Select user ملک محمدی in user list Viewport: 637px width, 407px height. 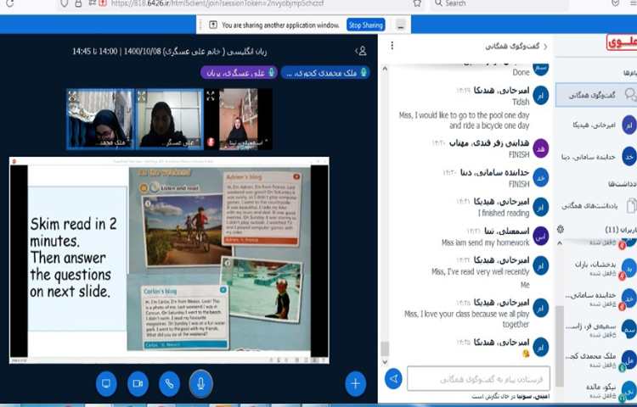(601, 360)
